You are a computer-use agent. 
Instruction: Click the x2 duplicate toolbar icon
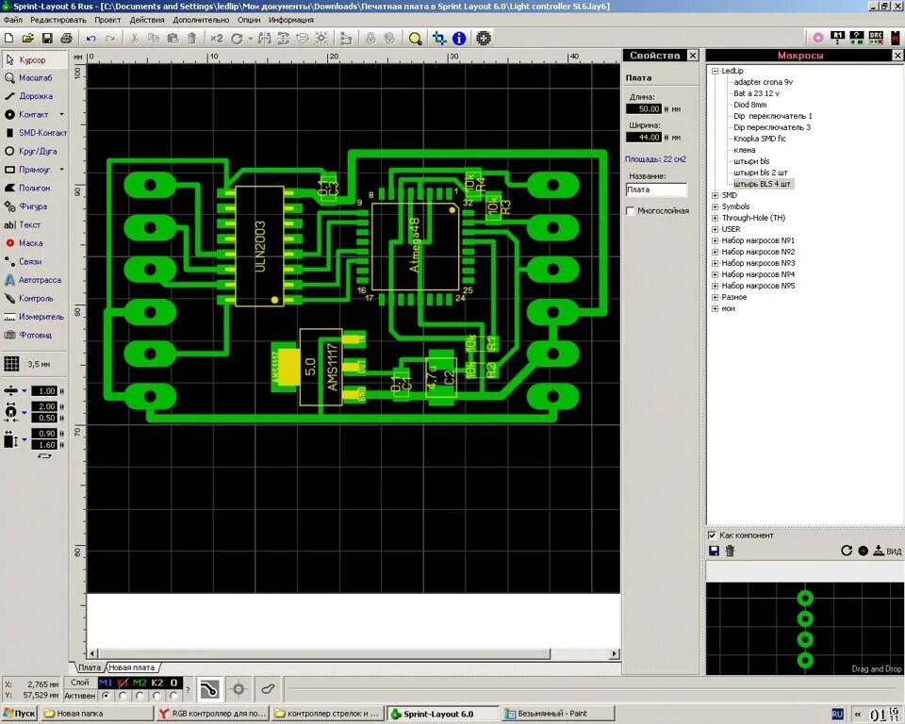217,38
